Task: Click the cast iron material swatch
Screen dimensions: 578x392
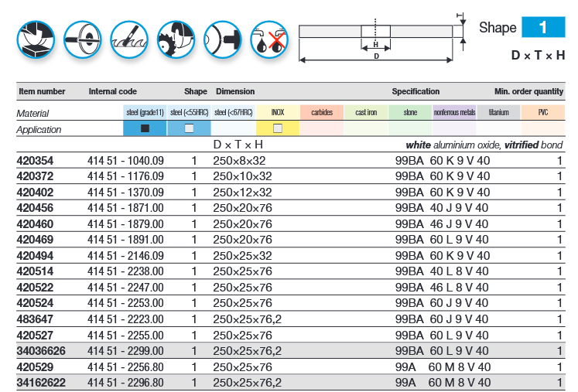Action: tap(366, 113)
